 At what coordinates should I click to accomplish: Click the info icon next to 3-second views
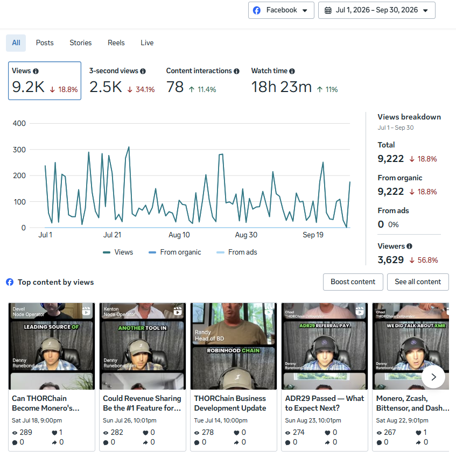(143, 71)
